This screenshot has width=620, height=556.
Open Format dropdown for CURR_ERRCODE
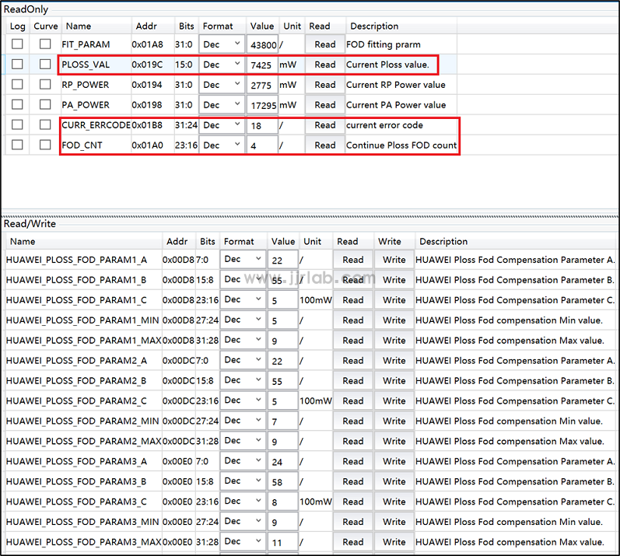tap(222, 125)
